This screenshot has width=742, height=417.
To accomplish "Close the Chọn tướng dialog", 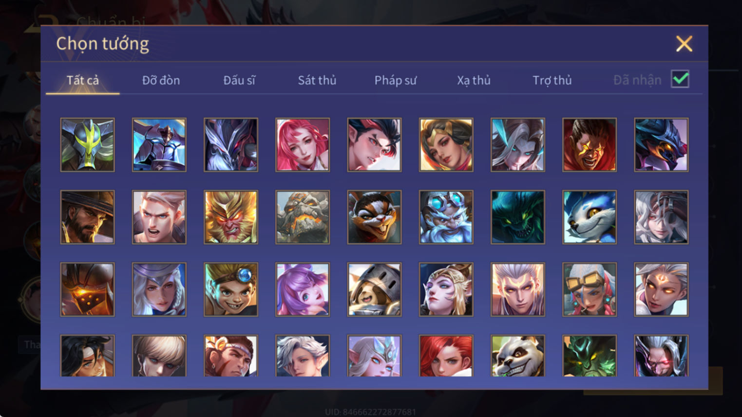I will tap(684, 44).
